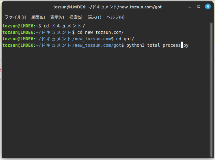Click the word 'python3' in the last line
This screenshot has height=160, width=215.
(x=135, y=45)
